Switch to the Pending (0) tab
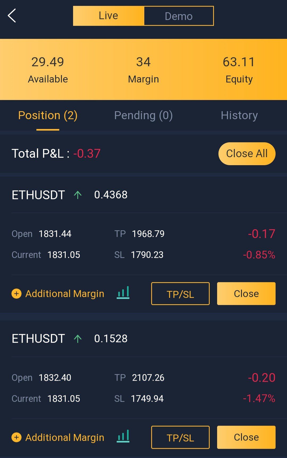The image size is (287, 458). 143,115
